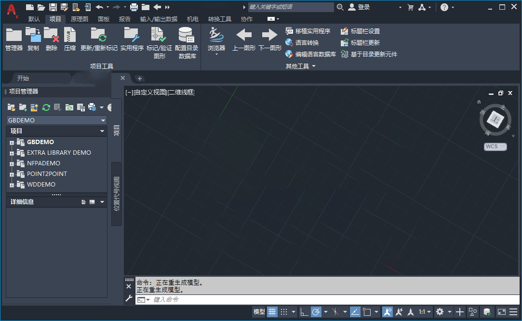Click the publish/plot icon in project manager toolbar
Viewport: 522px width, 321px height.
[x=92, y=107]
